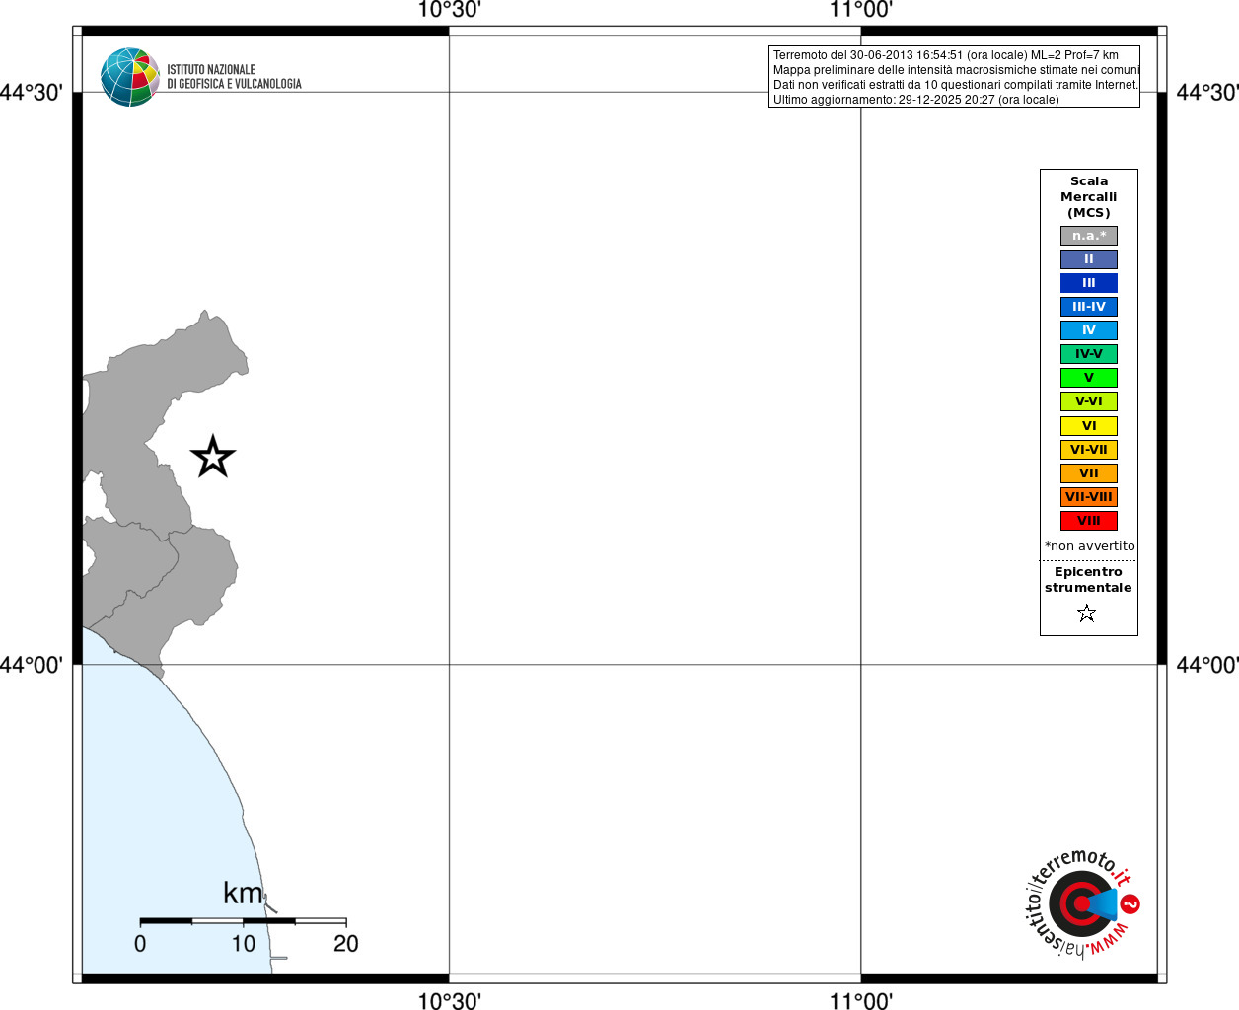Click the left 44°00' latitude label

(32, 665)
